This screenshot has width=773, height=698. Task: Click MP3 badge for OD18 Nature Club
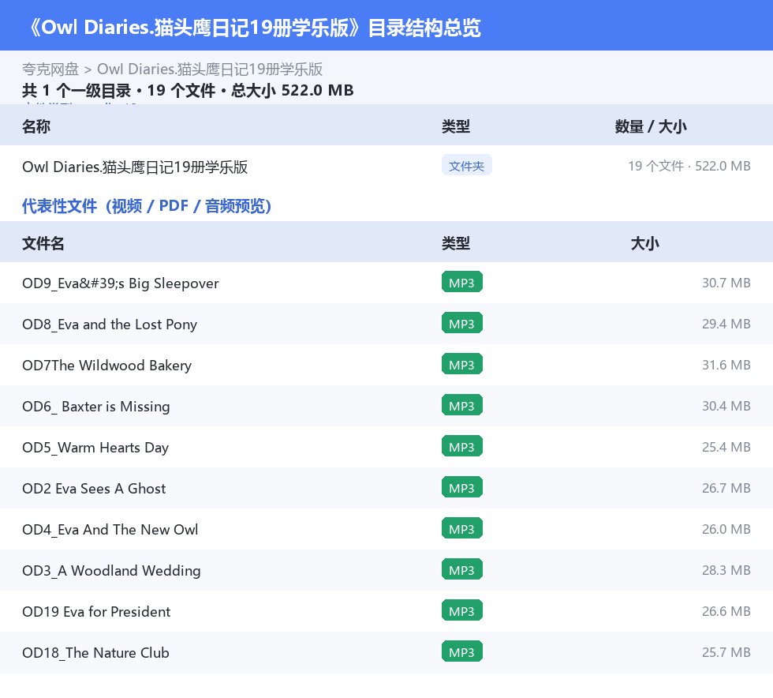pyautogui.click(x=462, y=651)
